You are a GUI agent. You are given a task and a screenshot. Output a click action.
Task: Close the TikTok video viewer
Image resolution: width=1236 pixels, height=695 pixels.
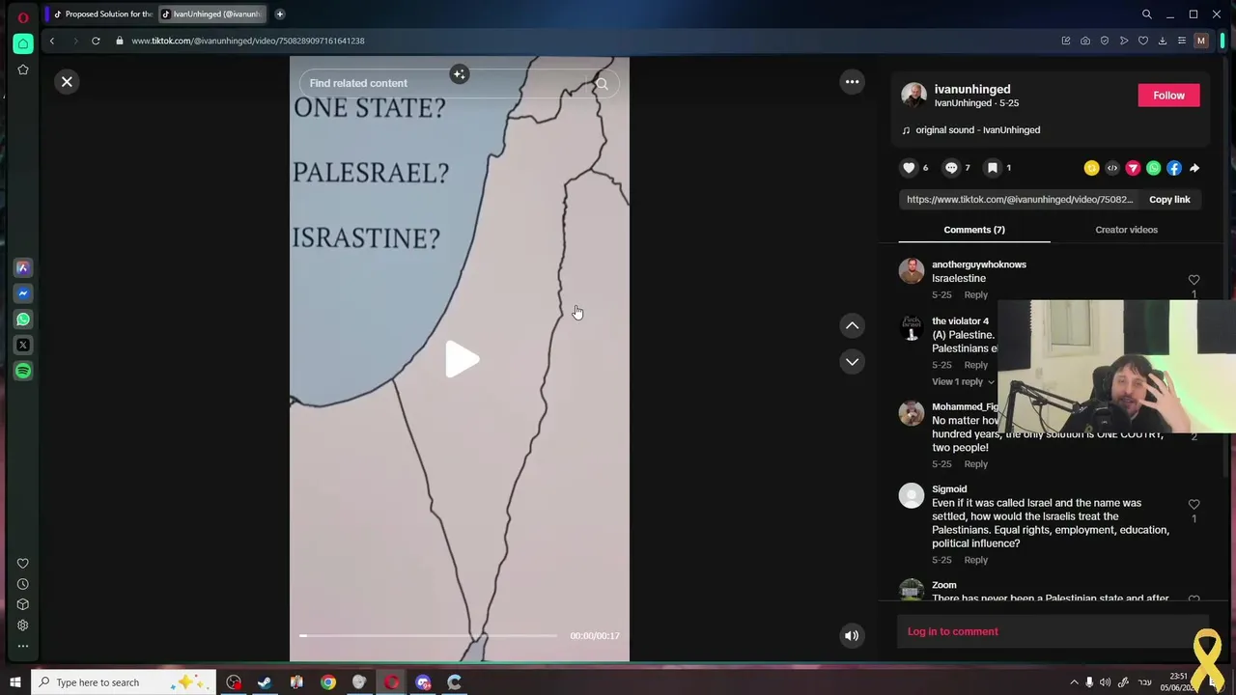point(67,82)
